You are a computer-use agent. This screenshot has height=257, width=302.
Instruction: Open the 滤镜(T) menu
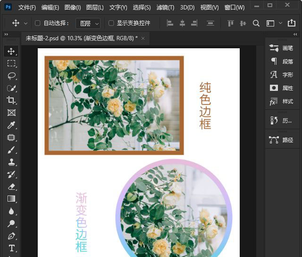[x=165, y=8]
